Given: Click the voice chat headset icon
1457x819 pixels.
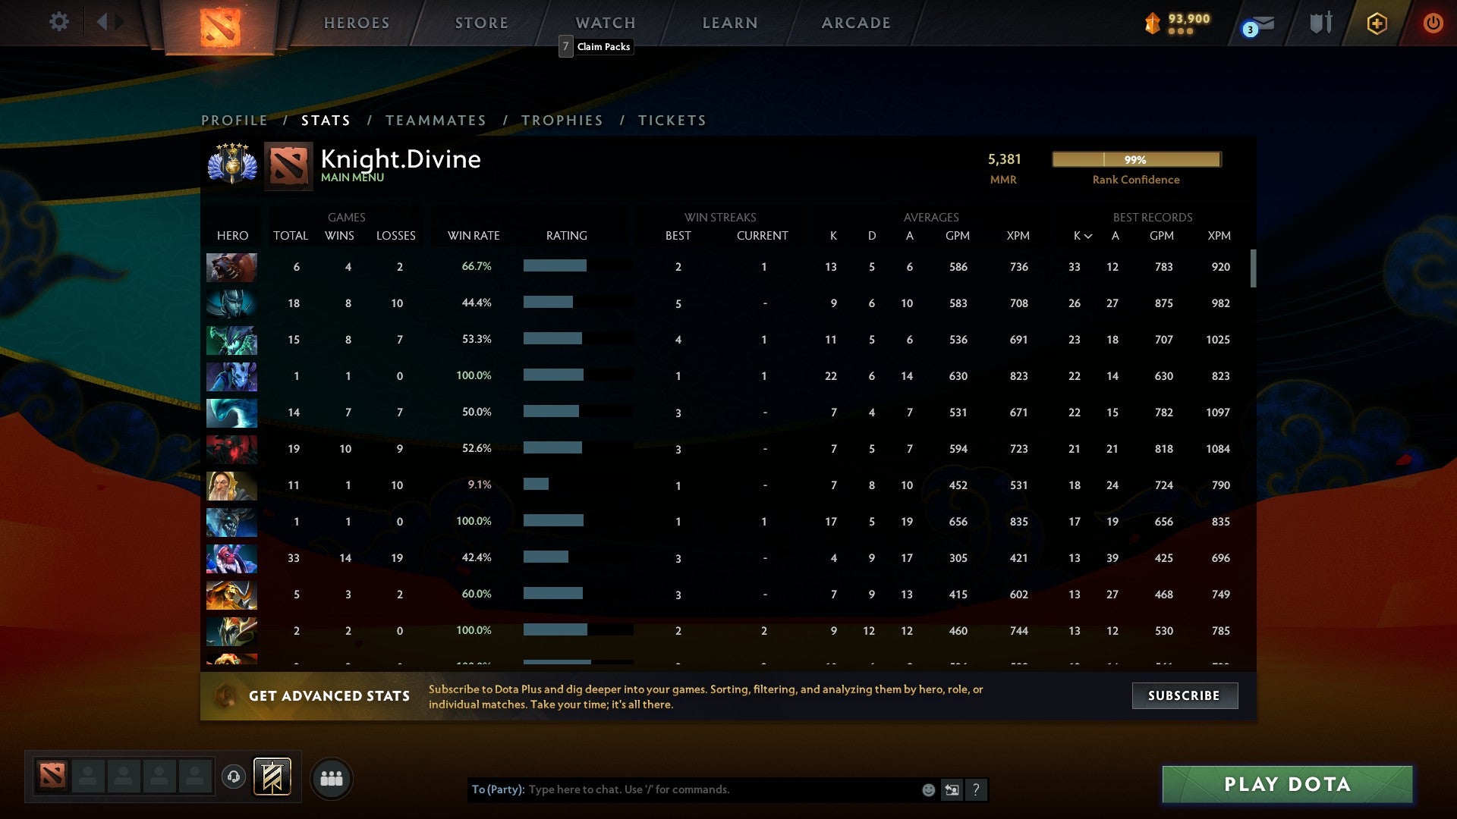Looking at the screenshot, I should tap(233, 777).
